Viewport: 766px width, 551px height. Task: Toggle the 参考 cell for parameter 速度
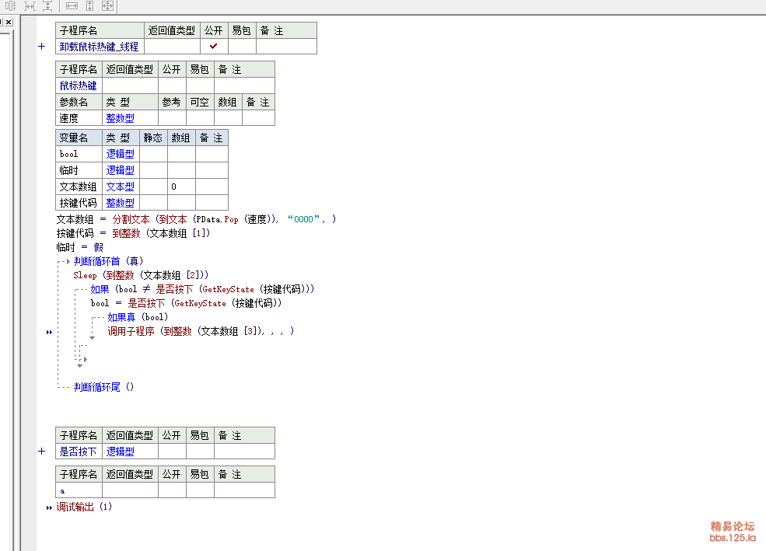(x=171, y=118)
